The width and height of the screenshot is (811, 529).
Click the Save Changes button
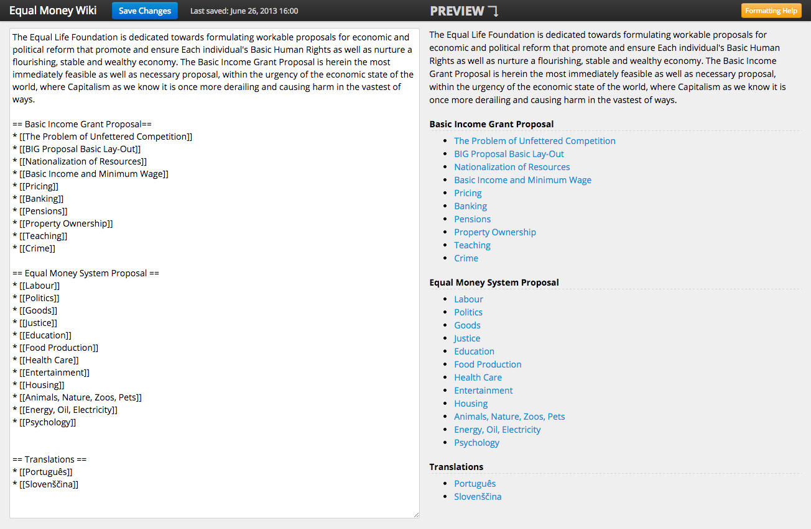coord(144,11)
